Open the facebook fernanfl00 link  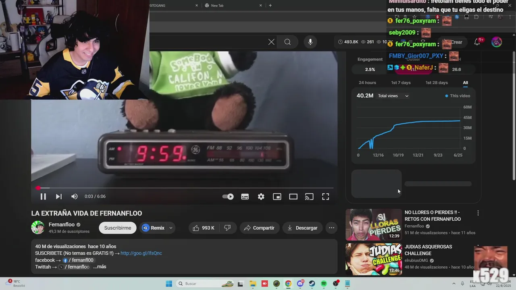78,260
